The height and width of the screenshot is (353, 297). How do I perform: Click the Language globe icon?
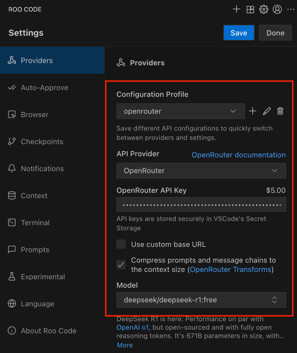click(x=12, y=303)
